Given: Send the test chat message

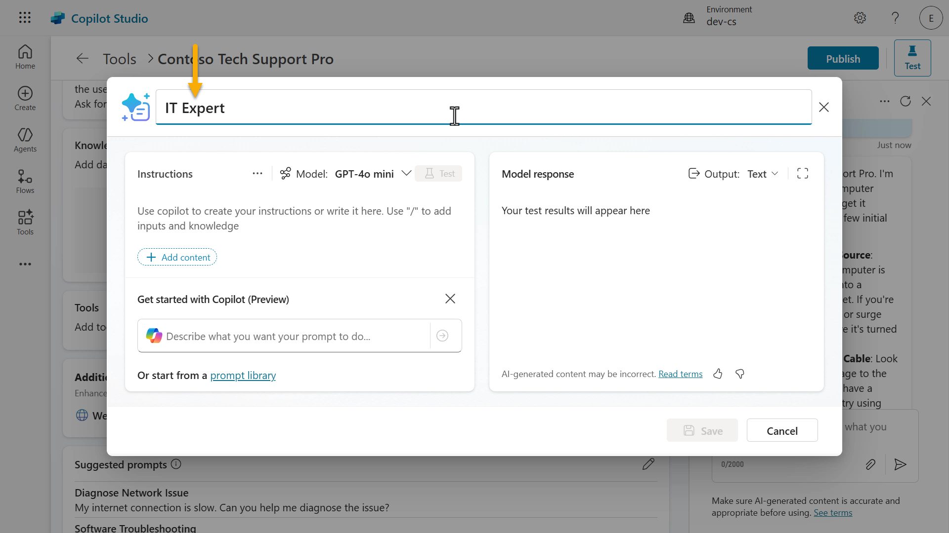Looking at the screenshot, I should coord(900,464).
